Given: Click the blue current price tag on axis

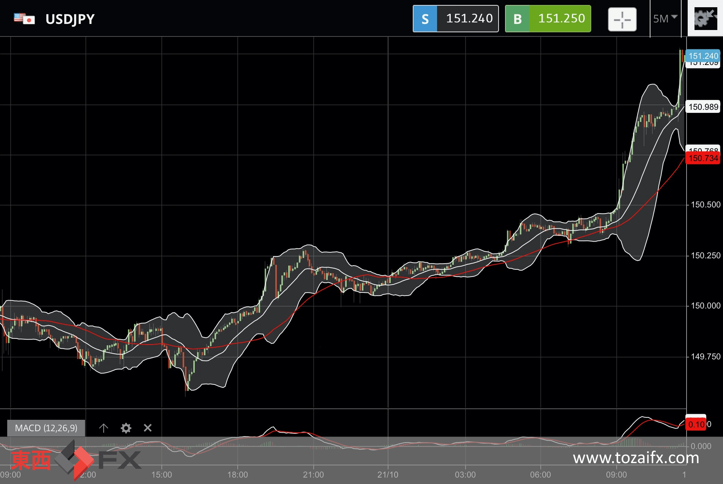Looking at the screenshot, I should point(703,56).
